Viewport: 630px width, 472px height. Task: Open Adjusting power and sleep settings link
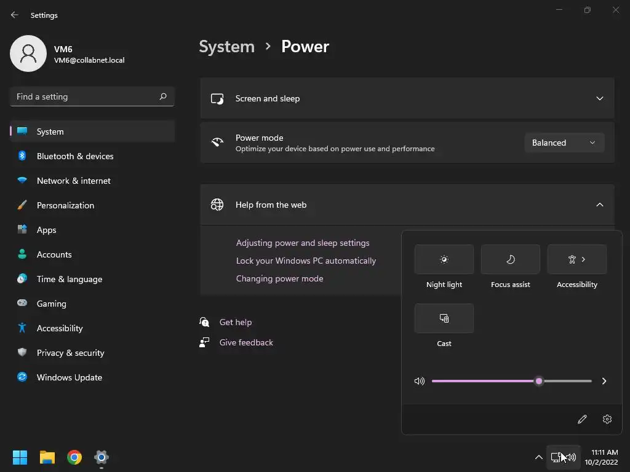[x=303, y=243]
